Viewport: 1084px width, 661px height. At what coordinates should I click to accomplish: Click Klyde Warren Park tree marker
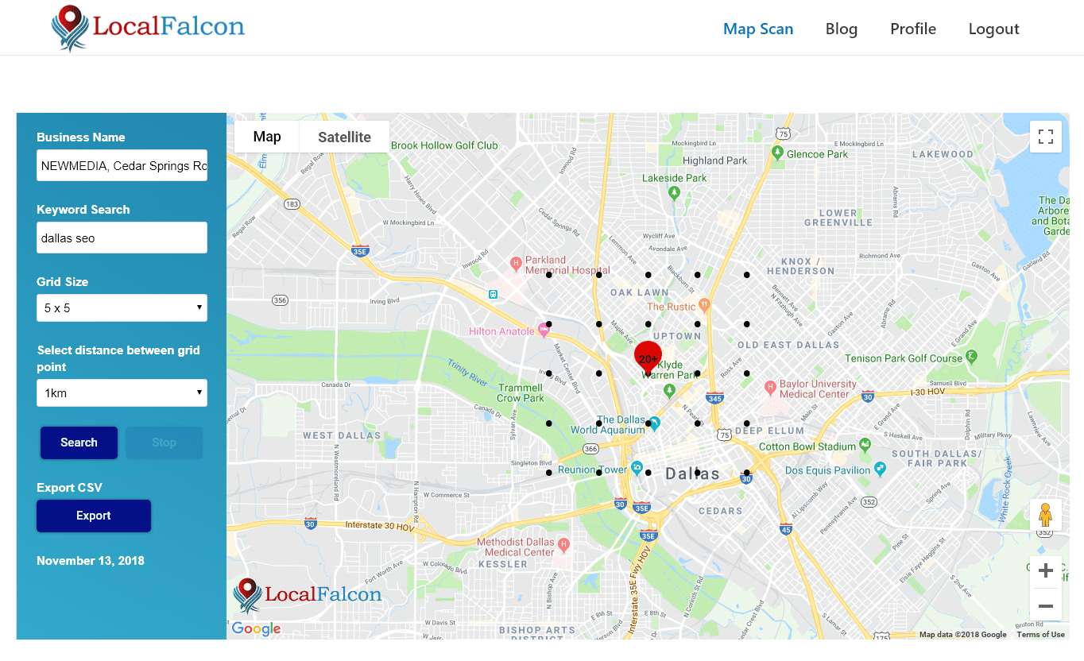[669, 389]
